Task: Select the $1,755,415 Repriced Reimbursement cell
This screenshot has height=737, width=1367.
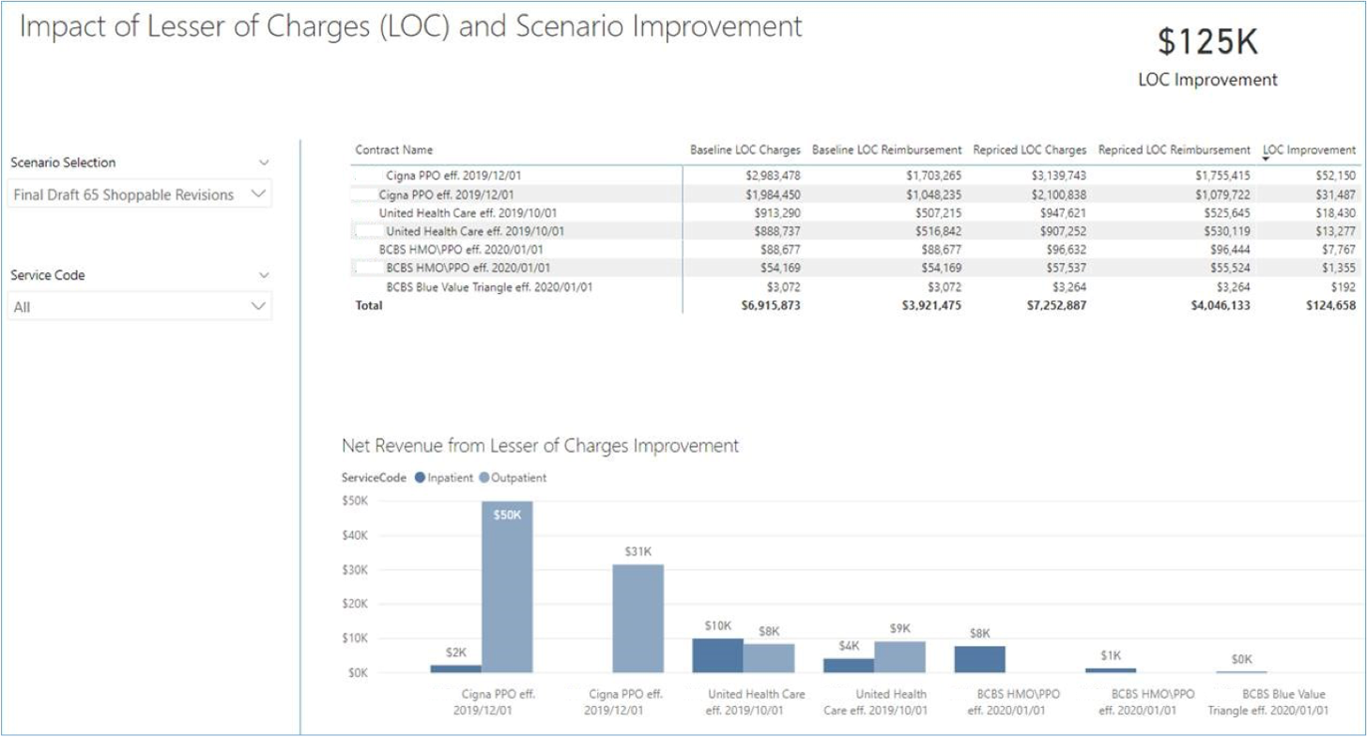Action: pos(1221,176)
